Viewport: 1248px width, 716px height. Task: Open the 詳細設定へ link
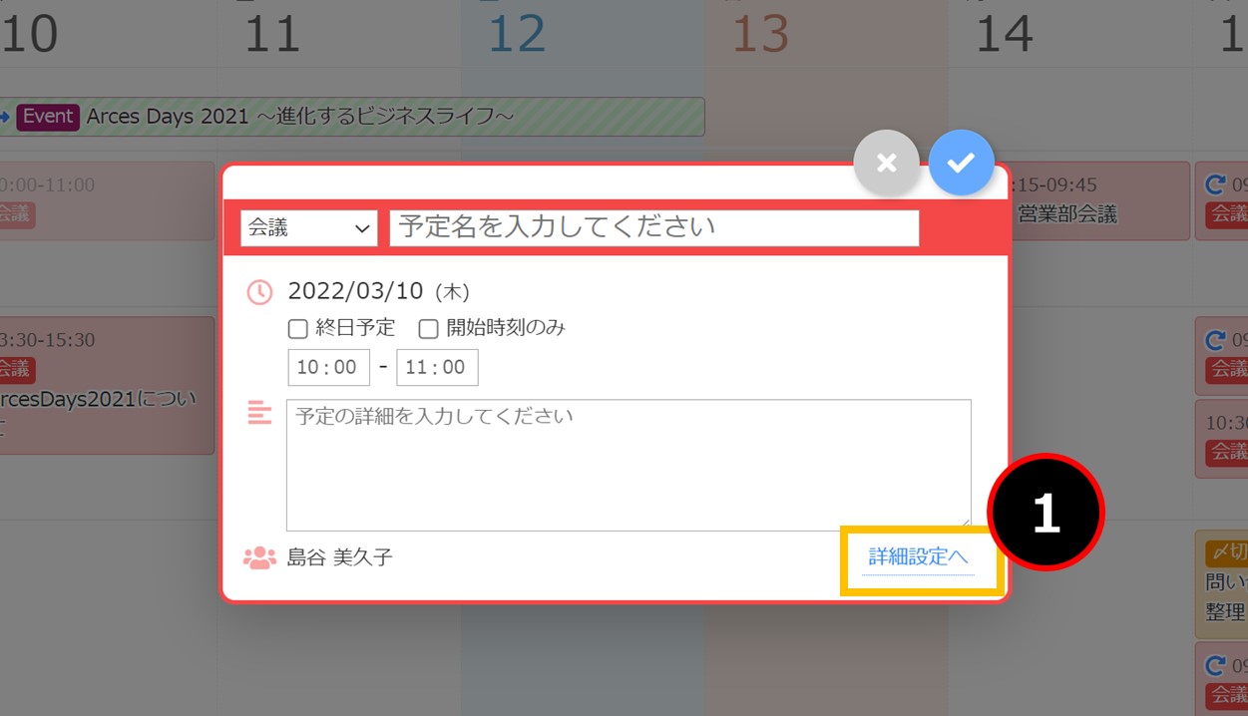coord(918,557)
